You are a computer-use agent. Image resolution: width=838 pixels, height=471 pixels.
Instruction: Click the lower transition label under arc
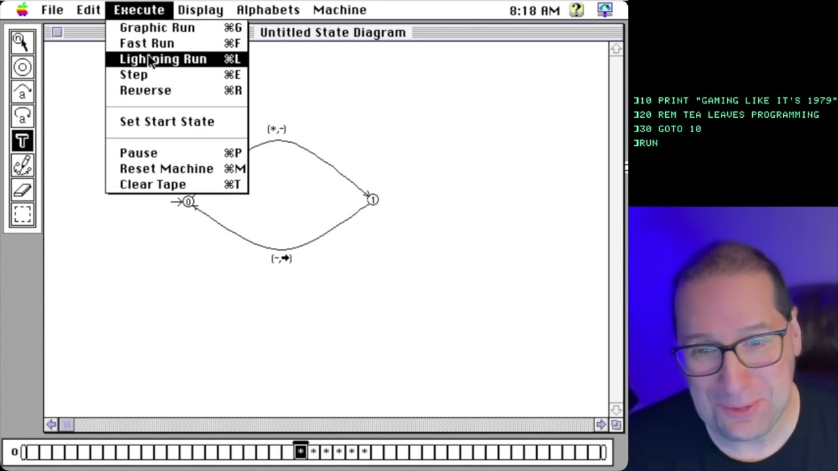282,258
